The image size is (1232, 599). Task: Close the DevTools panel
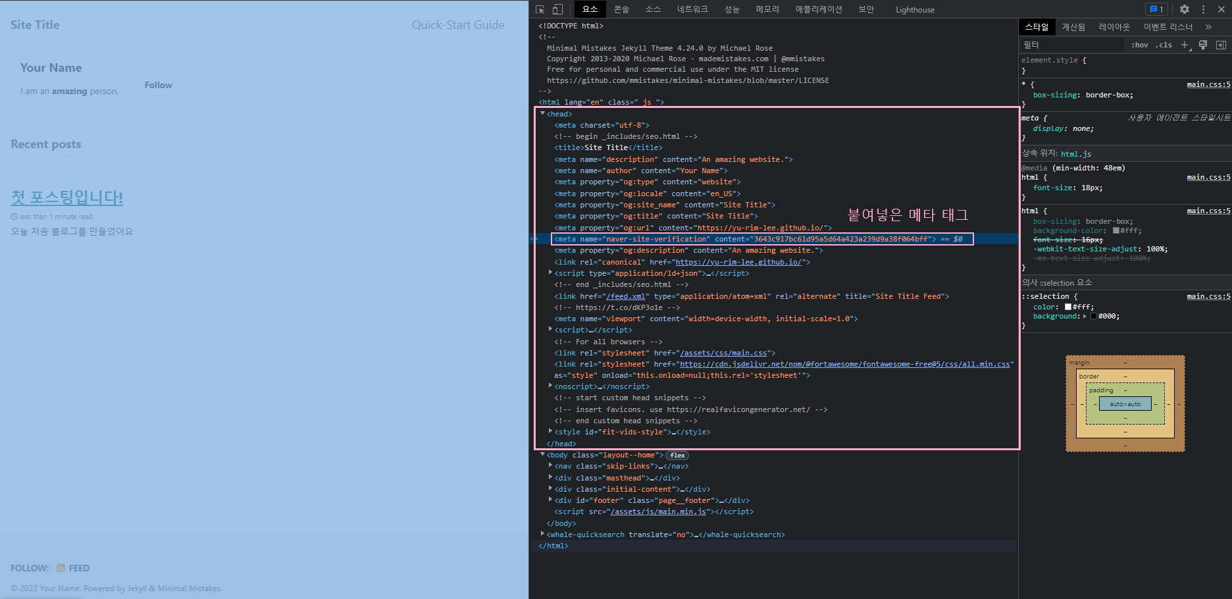pos(1221,9)
